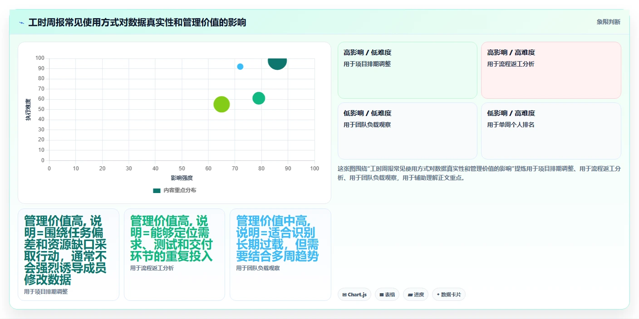
Task: Click the 数据卡片 tag chip
Action: 449,295
